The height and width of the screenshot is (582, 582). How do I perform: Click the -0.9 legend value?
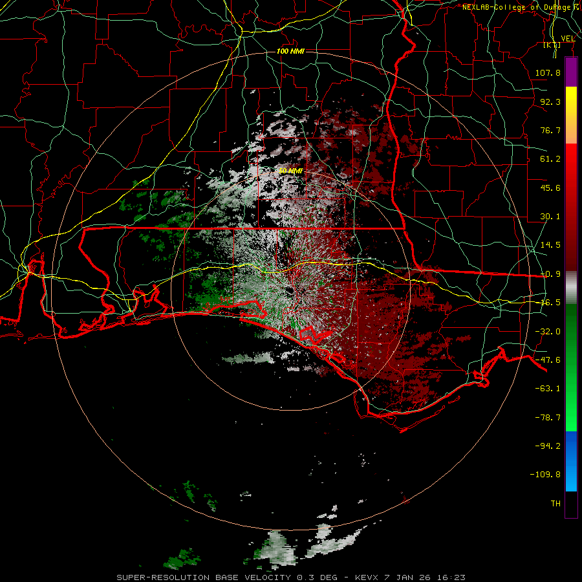pos(550,274)
